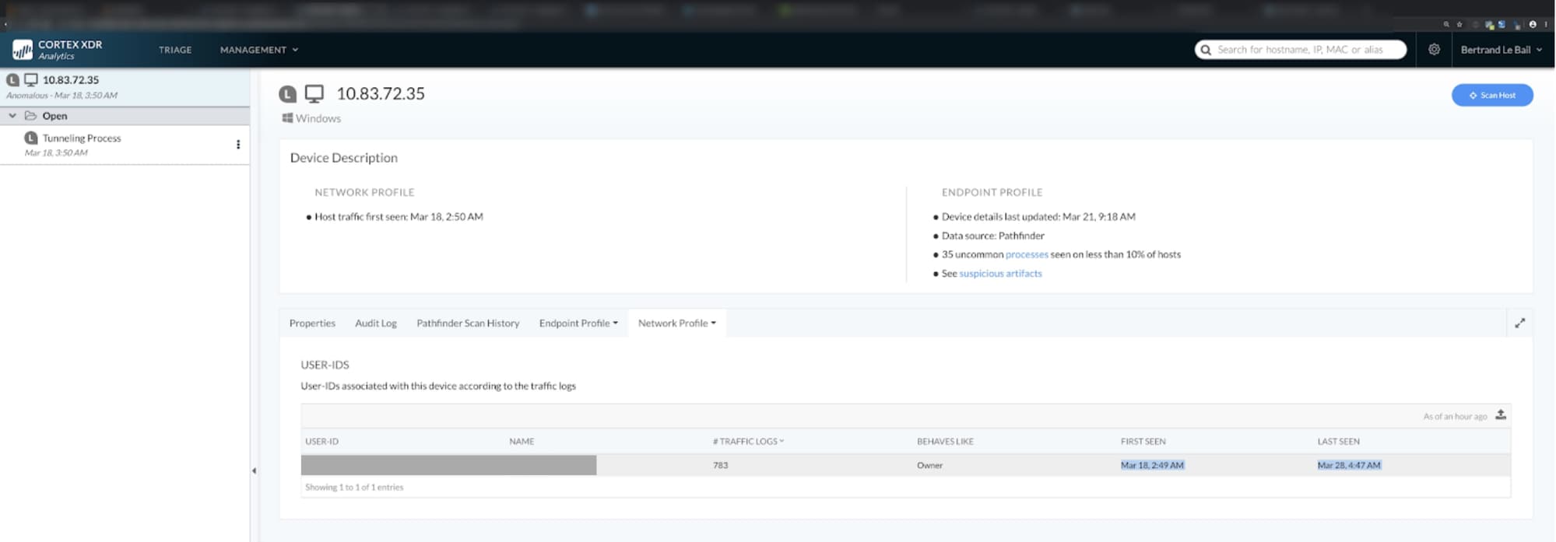Open the Bertrand Le Bail user menu
1556x542 pixels.
[x=1500, y=50]
